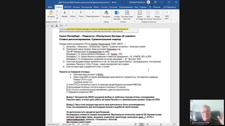Viewport: 225px width, 126px height.
Task: Switch to read mode view icon
Action: 135,124
